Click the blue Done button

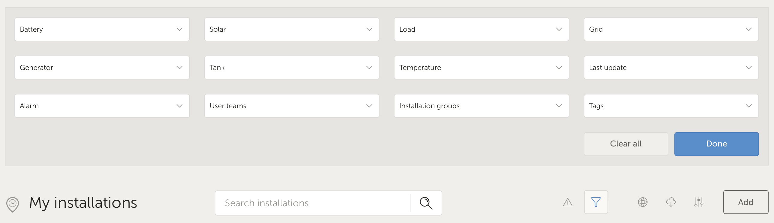pyautogui.click(x=716, y=144)
